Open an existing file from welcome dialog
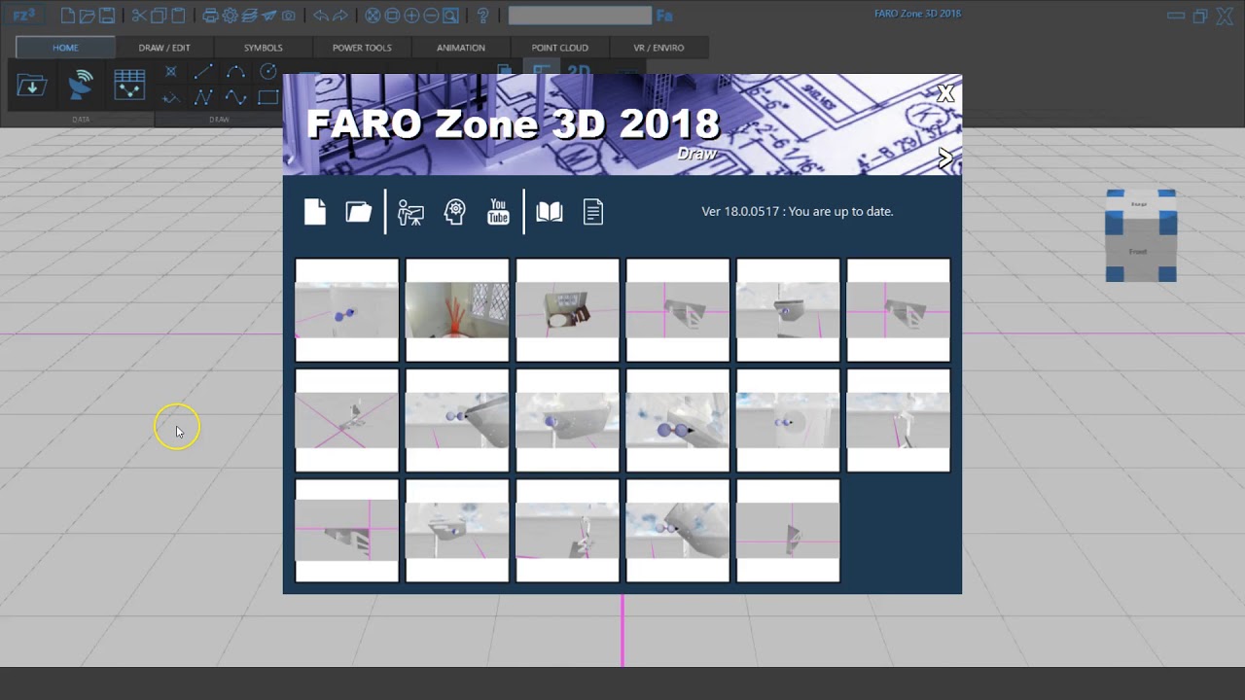 tap(359, 211)
